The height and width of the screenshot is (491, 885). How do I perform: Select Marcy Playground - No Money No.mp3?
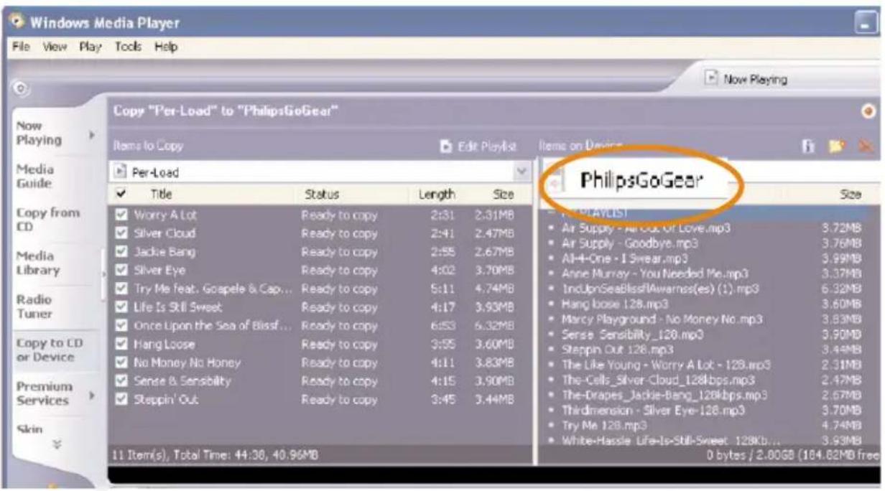[662, 319]
